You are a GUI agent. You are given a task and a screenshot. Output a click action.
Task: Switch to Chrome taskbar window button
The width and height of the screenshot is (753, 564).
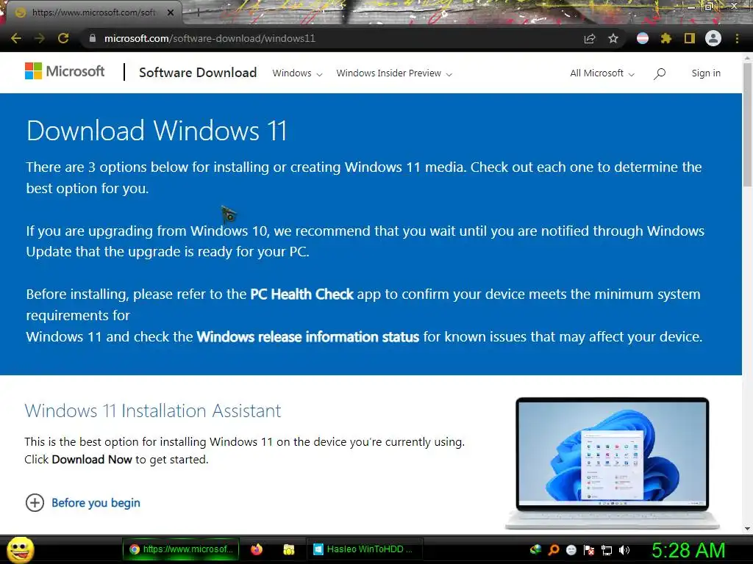click(x=181, y=549)
